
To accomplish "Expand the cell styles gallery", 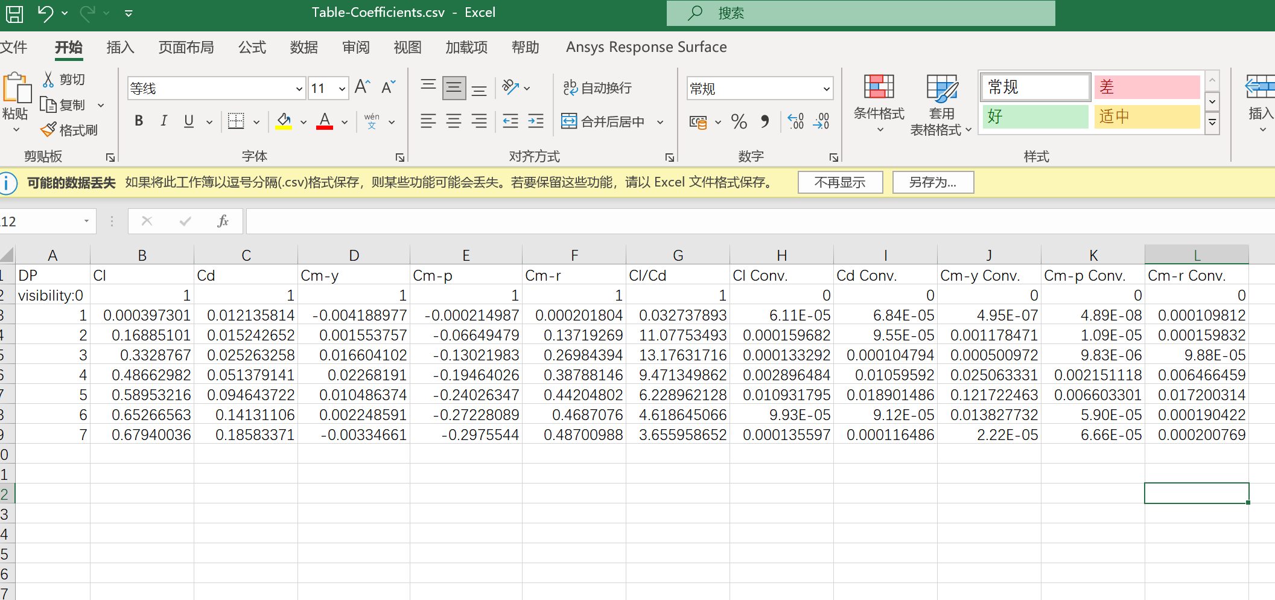I will click(x=1212, y=124).
